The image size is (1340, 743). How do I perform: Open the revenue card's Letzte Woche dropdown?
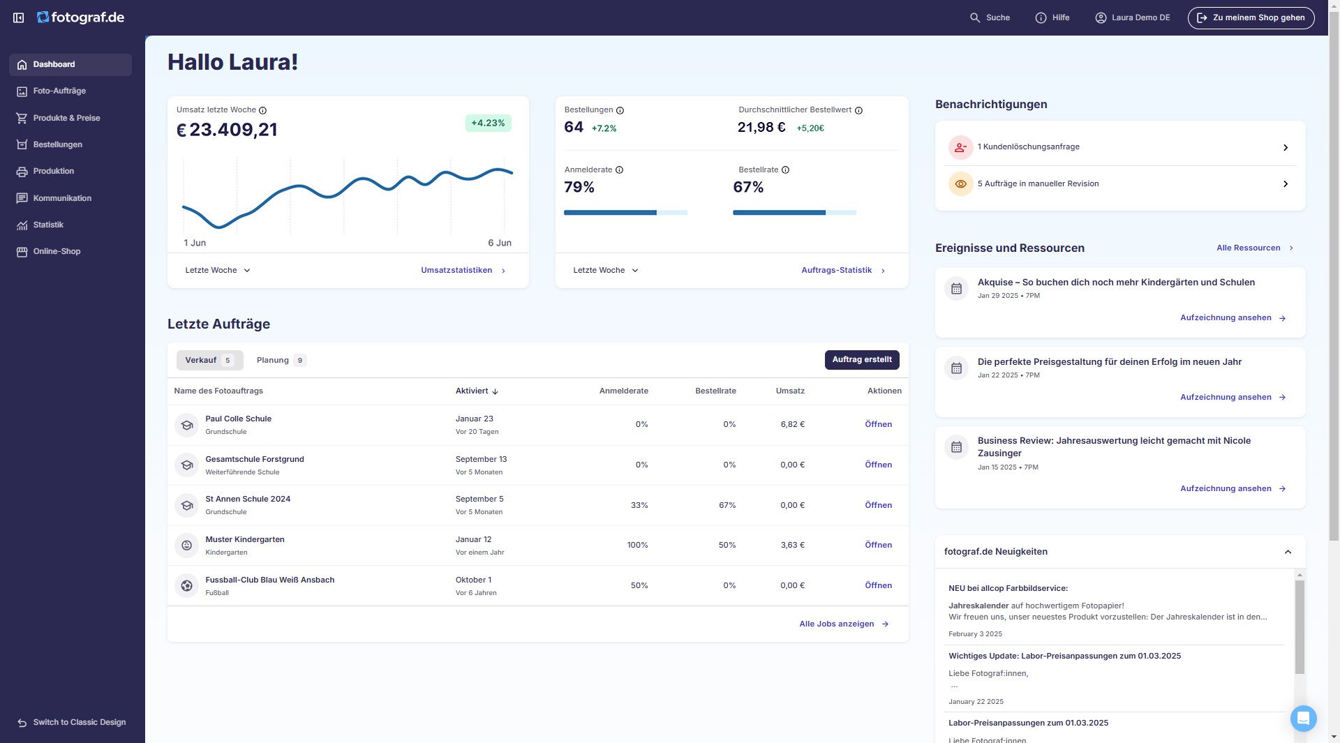[x=217, y=270]
